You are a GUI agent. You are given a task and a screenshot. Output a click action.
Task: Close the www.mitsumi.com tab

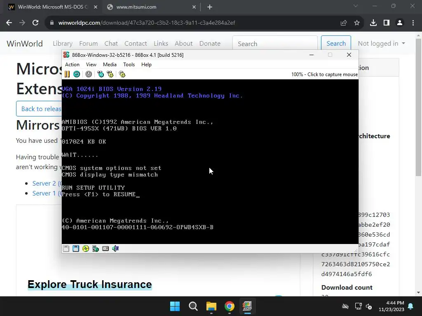pos(194,7)
